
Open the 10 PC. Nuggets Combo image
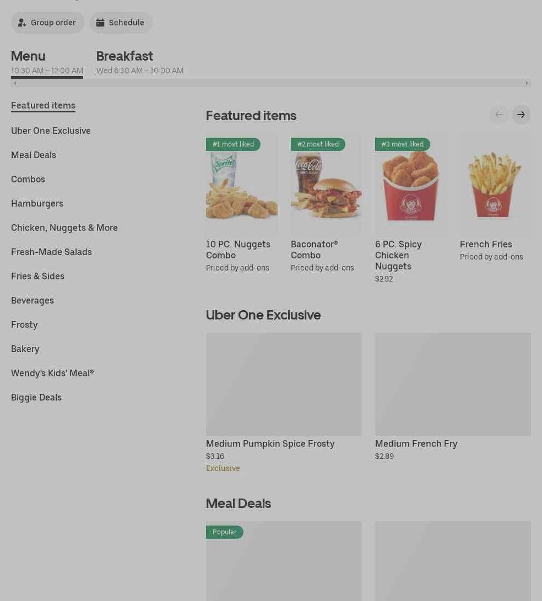tap(241, 185)
